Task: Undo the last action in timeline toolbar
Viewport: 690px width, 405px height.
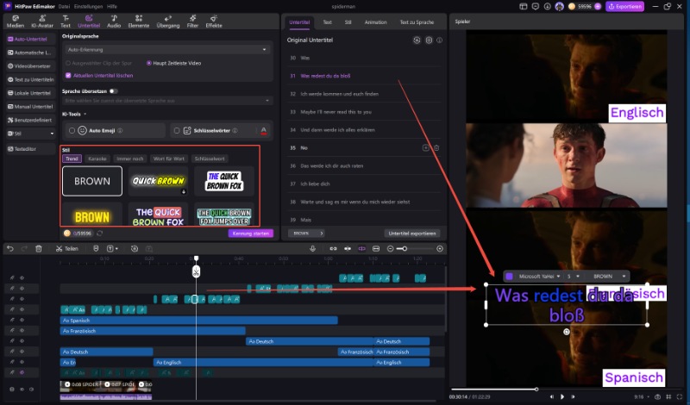Action: [10, 248]
